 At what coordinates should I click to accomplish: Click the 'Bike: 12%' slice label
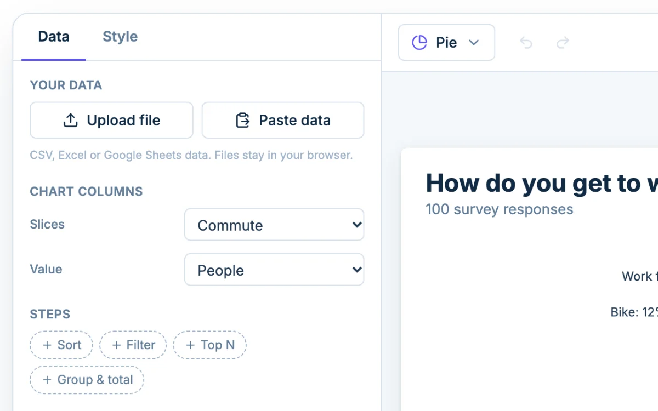634,312
